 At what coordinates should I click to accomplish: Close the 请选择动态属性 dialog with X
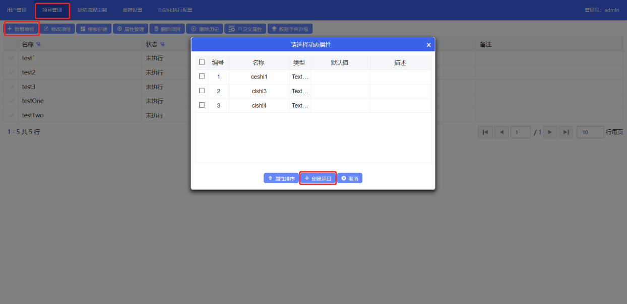click(x=429, y=45)
